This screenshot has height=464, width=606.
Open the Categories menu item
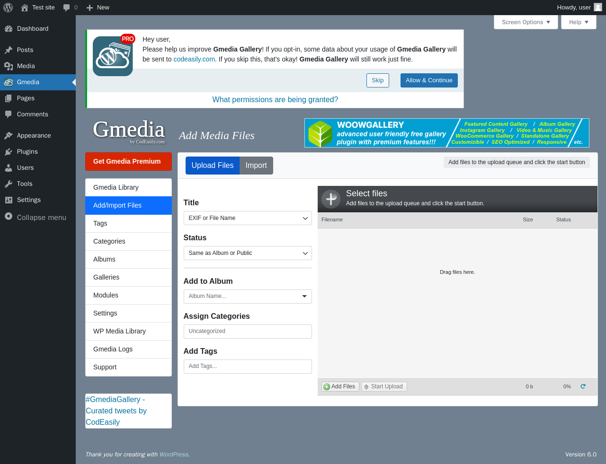click(x=128, y=241)
